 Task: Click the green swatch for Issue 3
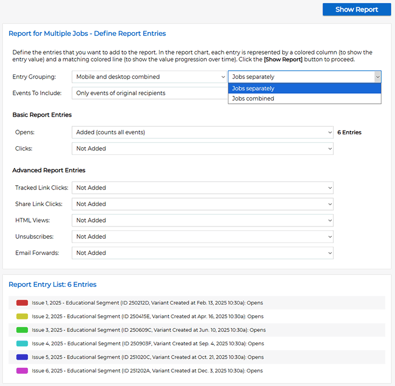(x=22, y=330)
